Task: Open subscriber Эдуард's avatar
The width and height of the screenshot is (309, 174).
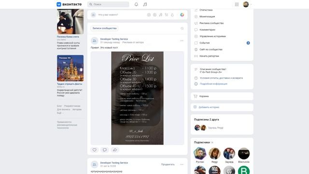Action: coord(229,154)
